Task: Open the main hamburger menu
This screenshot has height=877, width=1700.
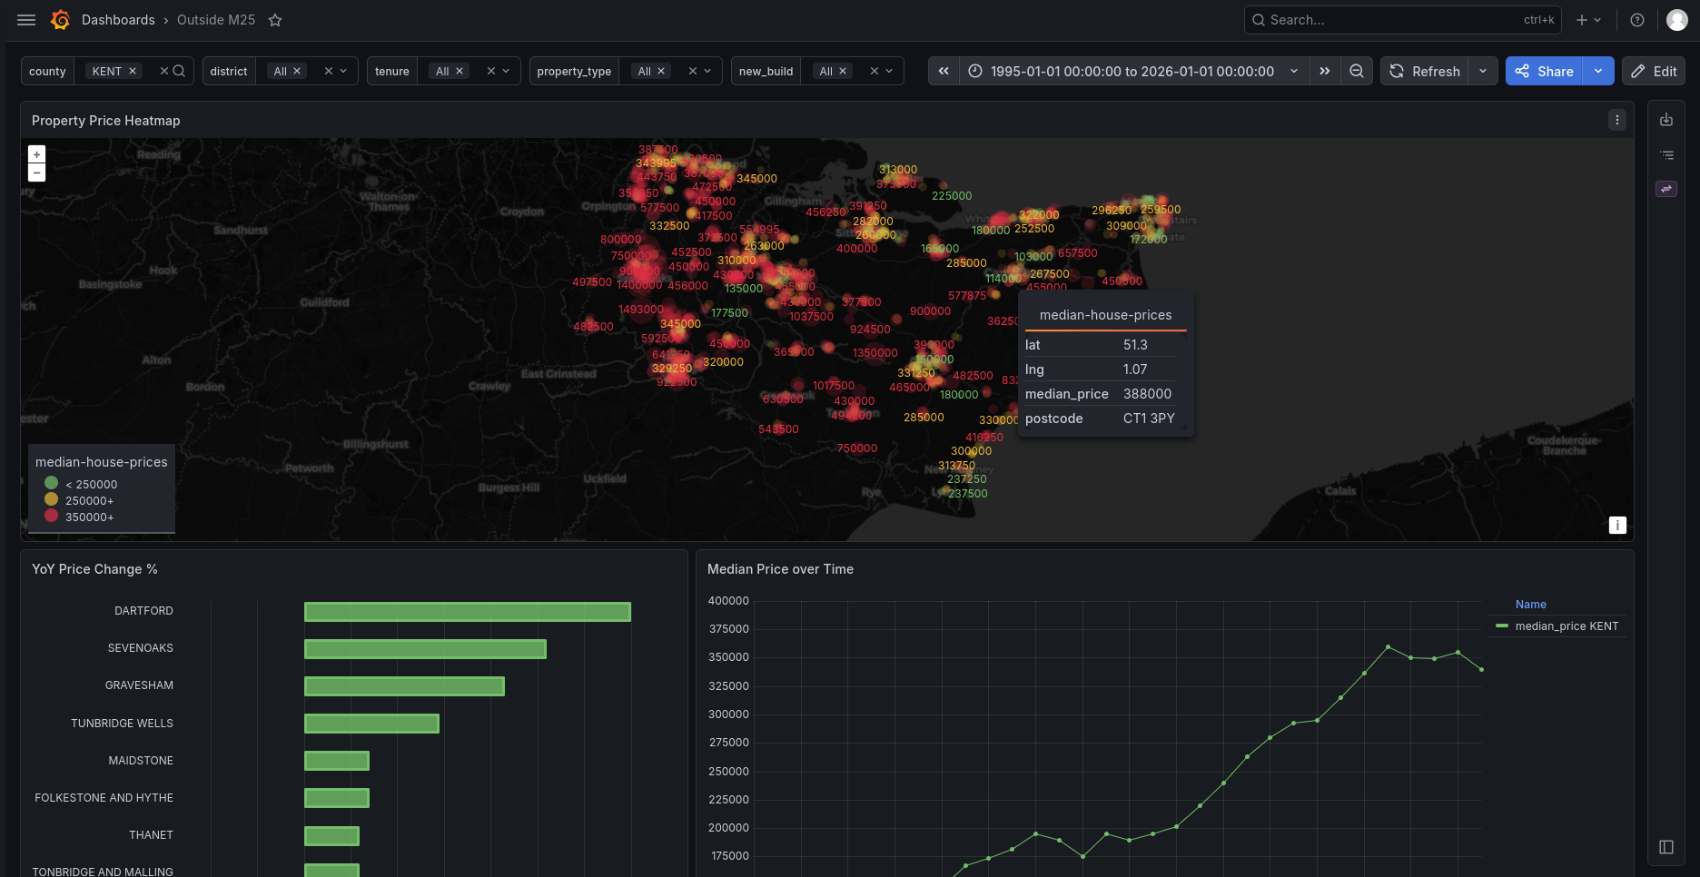Action: (26, 20)
